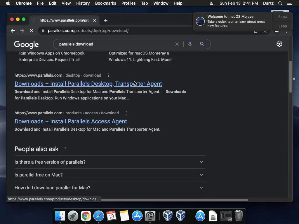Screen dimensions: 299x224
Task: Open the second VirtualBox Dock icon
Action: [x=181, y=216]
